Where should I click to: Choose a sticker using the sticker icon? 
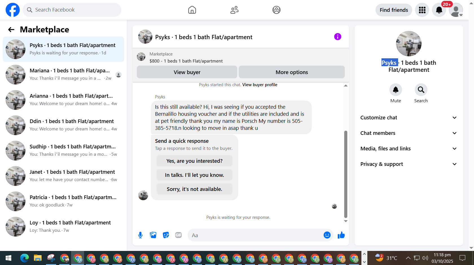tap(166, 235)
